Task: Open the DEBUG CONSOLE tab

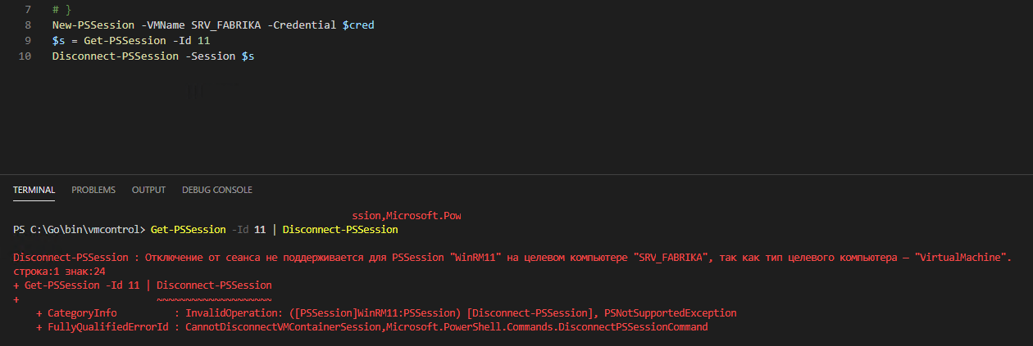Action: click(x=217, y=190)
